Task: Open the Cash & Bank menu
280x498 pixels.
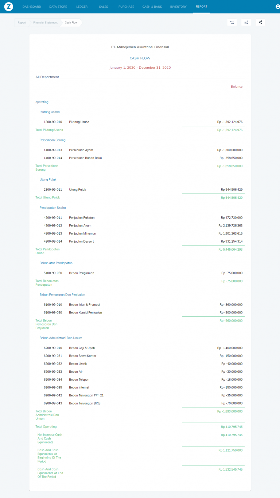Action: pos(152,7)
